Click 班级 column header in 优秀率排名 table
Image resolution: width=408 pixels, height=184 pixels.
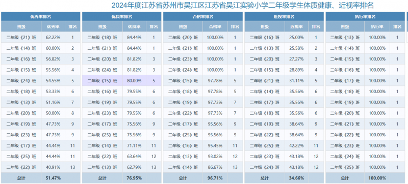pos(21,26)
